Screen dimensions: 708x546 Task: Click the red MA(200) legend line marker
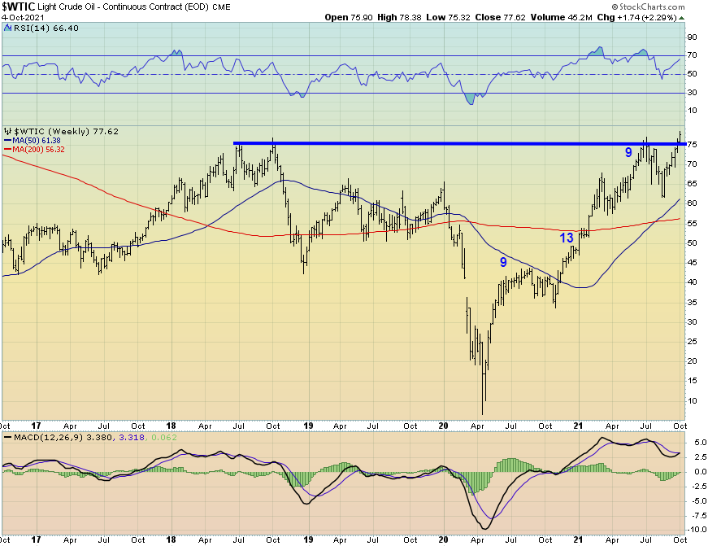[x=8, y=149]
